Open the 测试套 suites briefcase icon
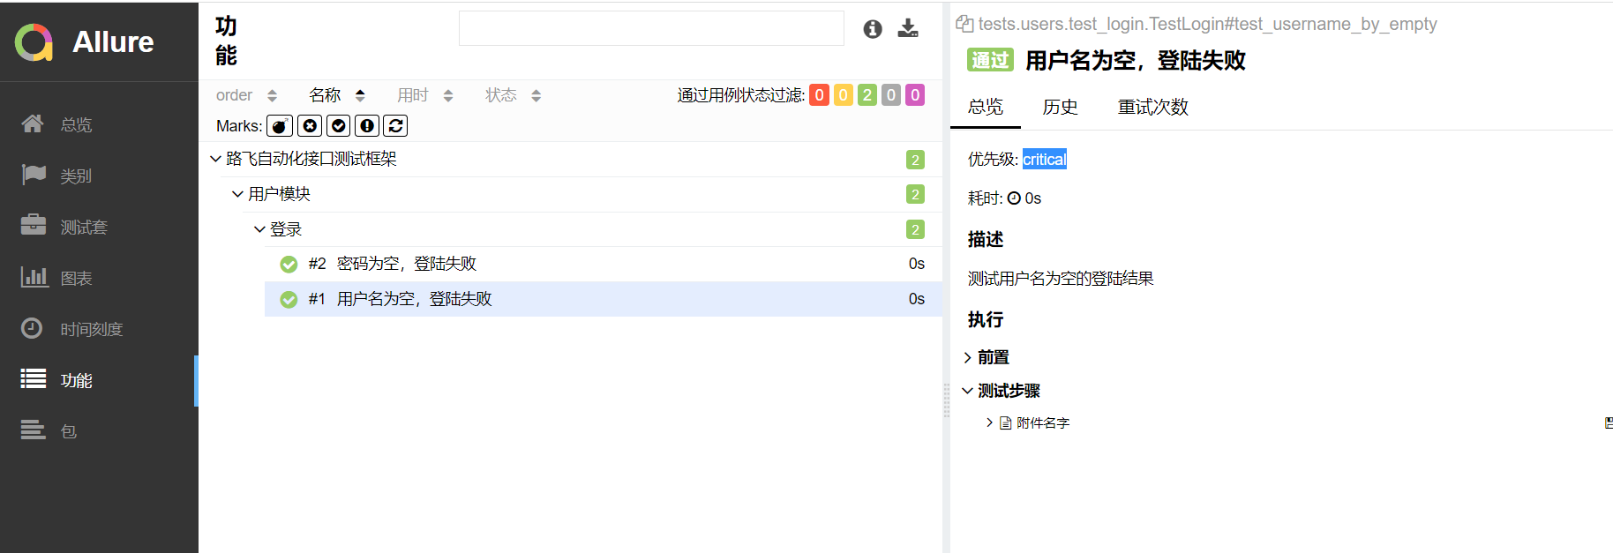The width and height of the screenshot is (1613, 553). (34, 225)
